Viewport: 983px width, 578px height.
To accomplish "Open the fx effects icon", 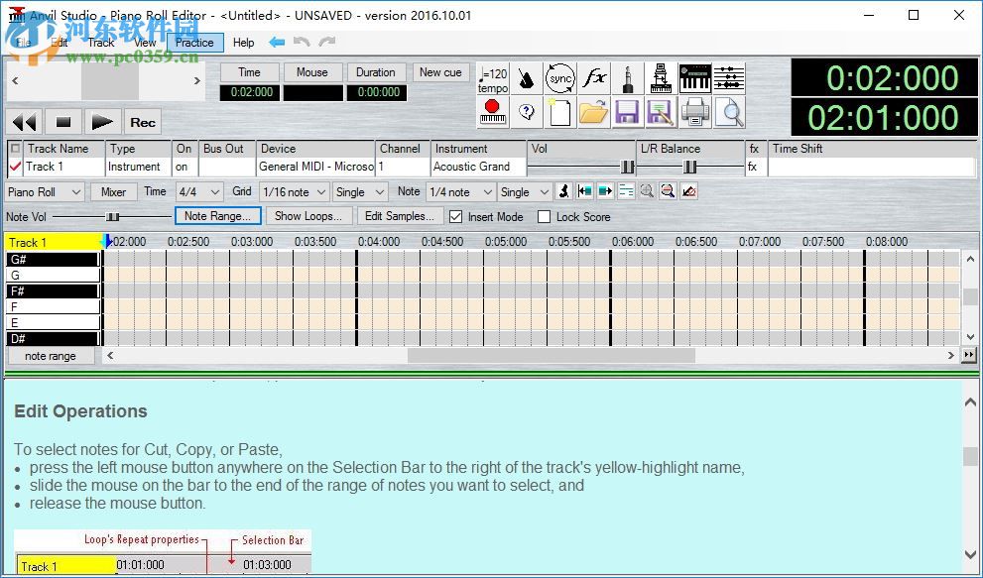I will pos(594,78).
